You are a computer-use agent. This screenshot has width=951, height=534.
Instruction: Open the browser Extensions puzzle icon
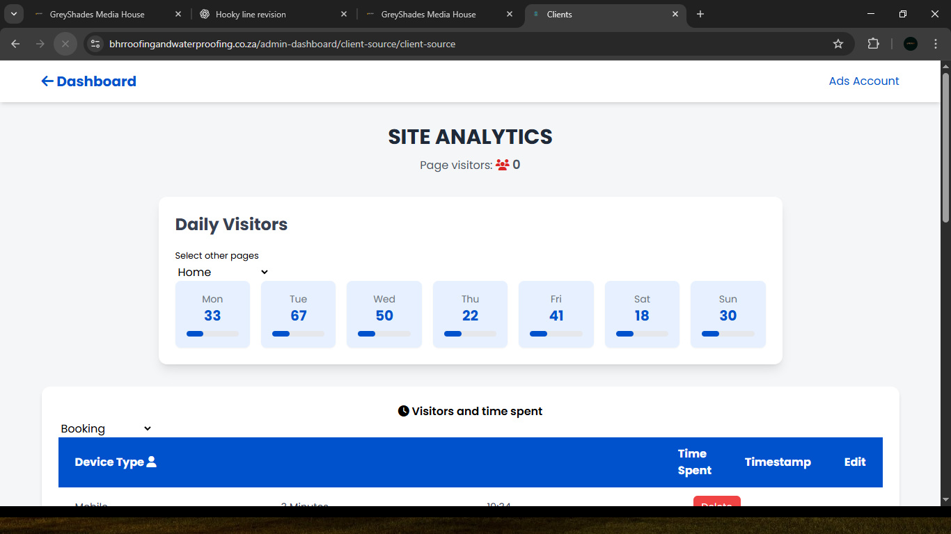pos(873,44)
